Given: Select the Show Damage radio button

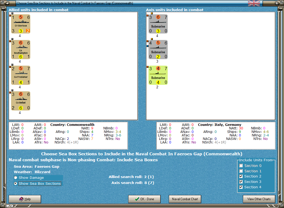Looking at the screenshot, I should tap(16, 178).
